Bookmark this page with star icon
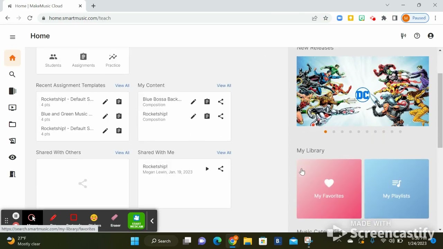This screenshot has height=249, width=443. tap(326, 18)
